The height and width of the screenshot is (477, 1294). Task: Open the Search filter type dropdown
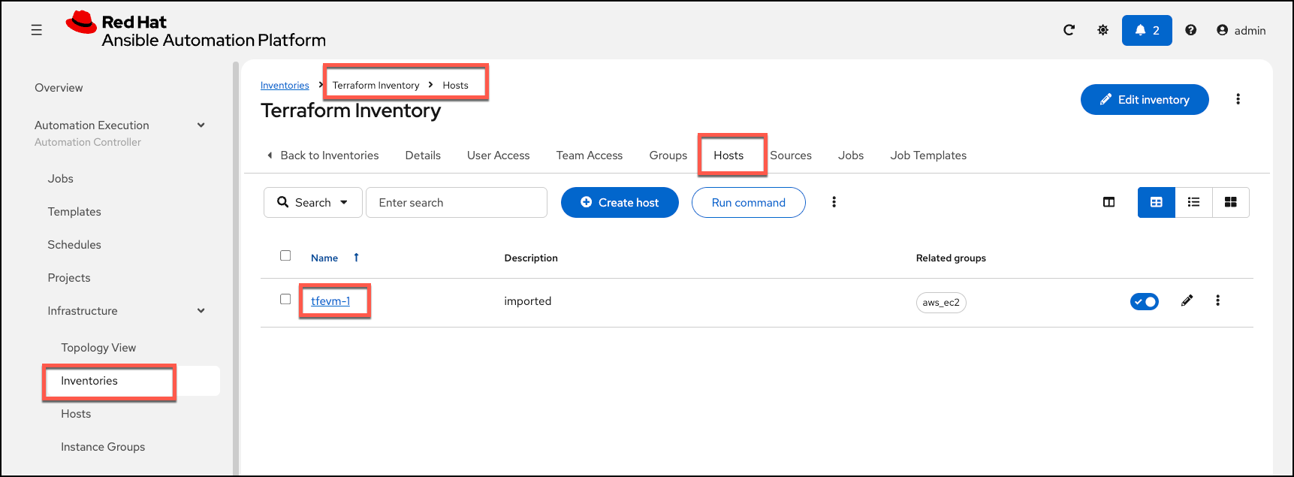[x=312, y=202]
